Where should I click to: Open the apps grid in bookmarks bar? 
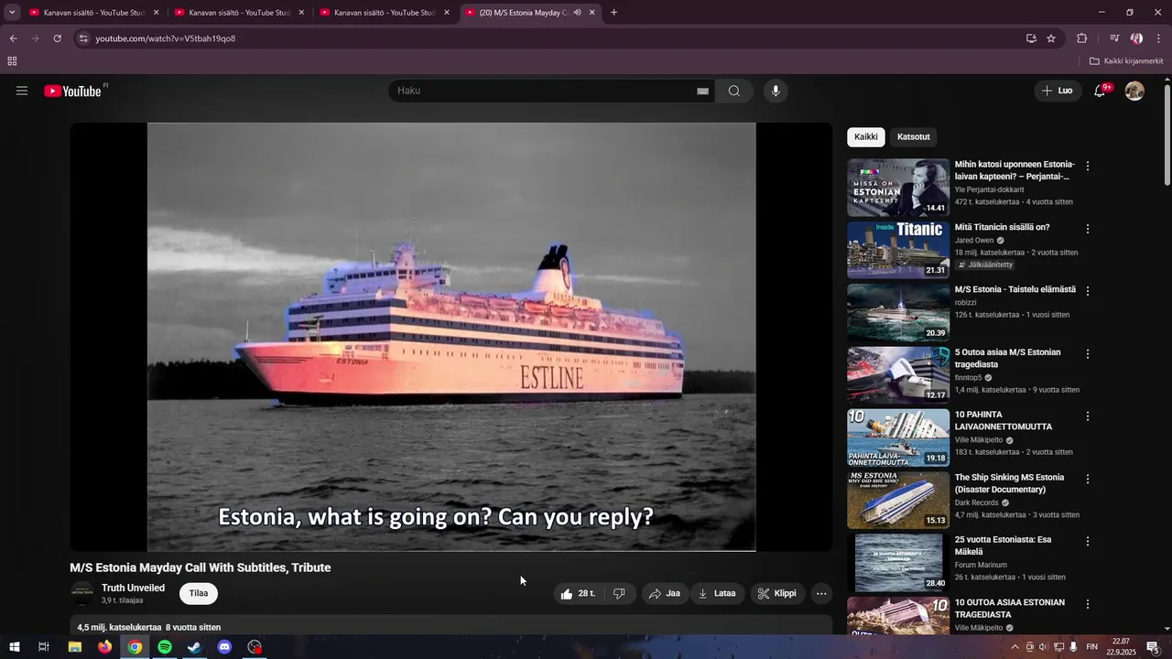point(12,61)
